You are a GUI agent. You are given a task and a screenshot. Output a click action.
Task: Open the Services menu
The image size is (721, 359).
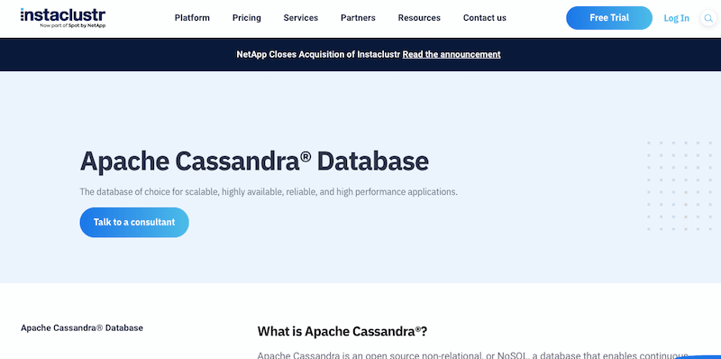click(301, 18)
